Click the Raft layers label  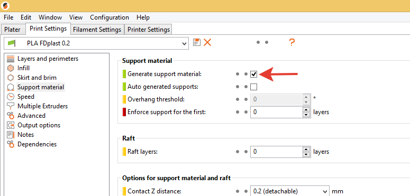tap(142, 152)
